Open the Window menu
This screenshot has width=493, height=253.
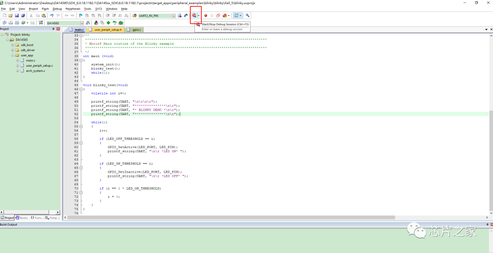click(112, 9)
